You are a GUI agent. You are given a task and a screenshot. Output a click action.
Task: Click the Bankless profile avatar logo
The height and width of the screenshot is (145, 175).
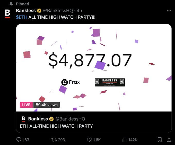(7, 14)
